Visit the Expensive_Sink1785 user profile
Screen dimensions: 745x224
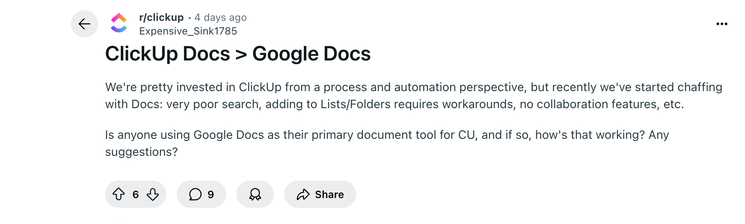188,31
